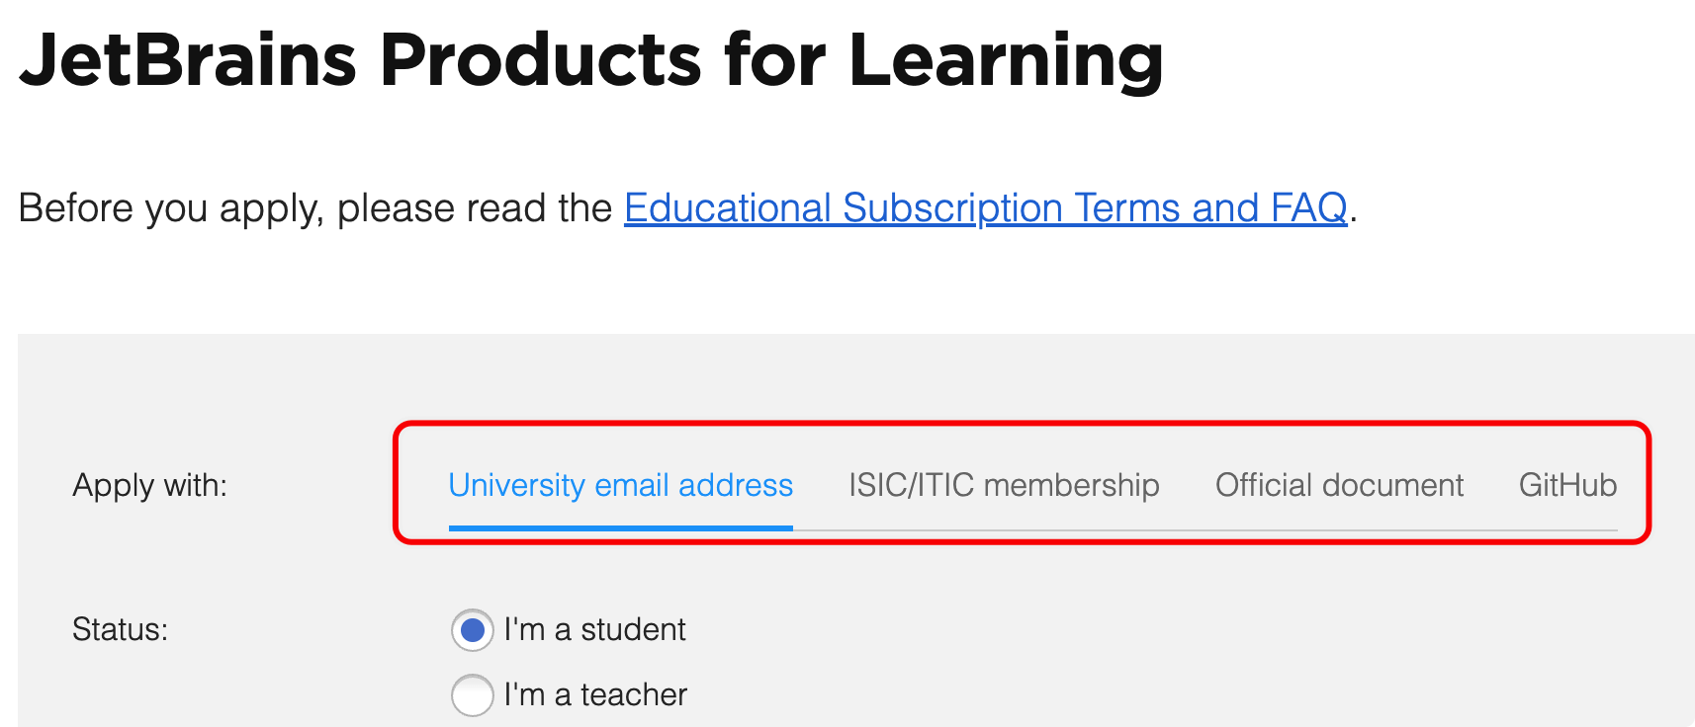Confirm student status by clicking its radio
1695x727 pixels.
pos(472,629)
